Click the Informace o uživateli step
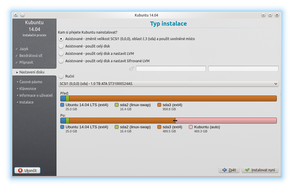This screenshot has height=189, width=293. [x=36, y=95]
